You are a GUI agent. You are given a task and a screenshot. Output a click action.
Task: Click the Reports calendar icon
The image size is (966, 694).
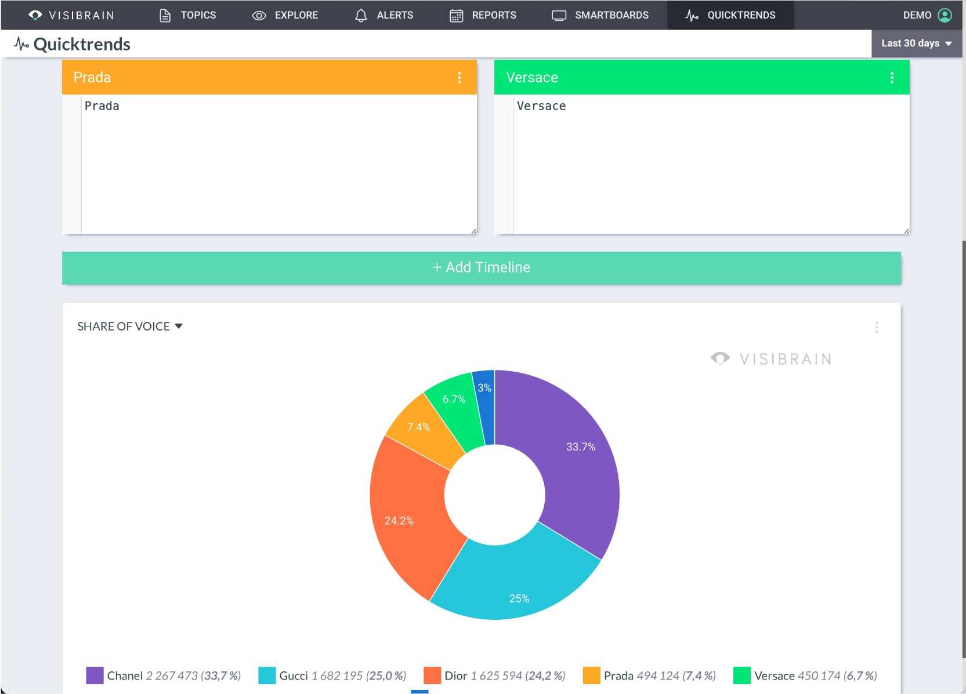point(457,16)
